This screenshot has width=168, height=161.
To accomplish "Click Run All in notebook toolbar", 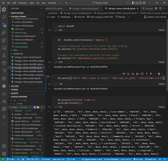I will click(x=79, y=17).
